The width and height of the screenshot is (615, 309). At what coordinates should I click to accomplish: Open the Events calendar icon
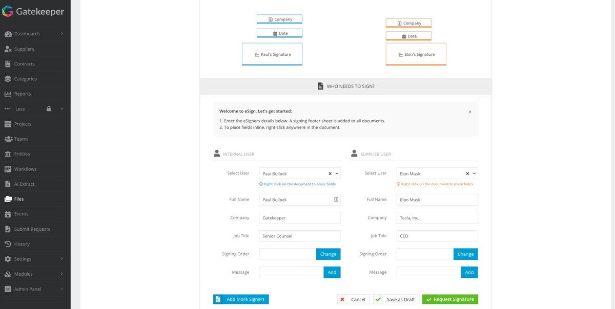tap(8, 214)
